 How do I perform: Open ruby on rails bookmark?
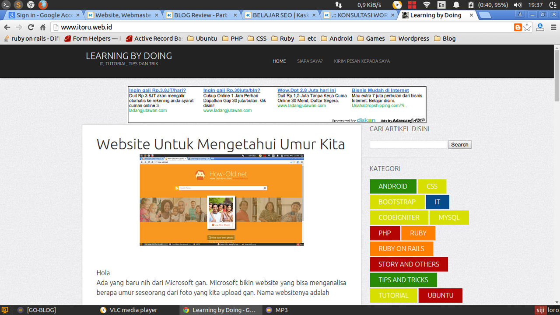[x=31, y=38]
